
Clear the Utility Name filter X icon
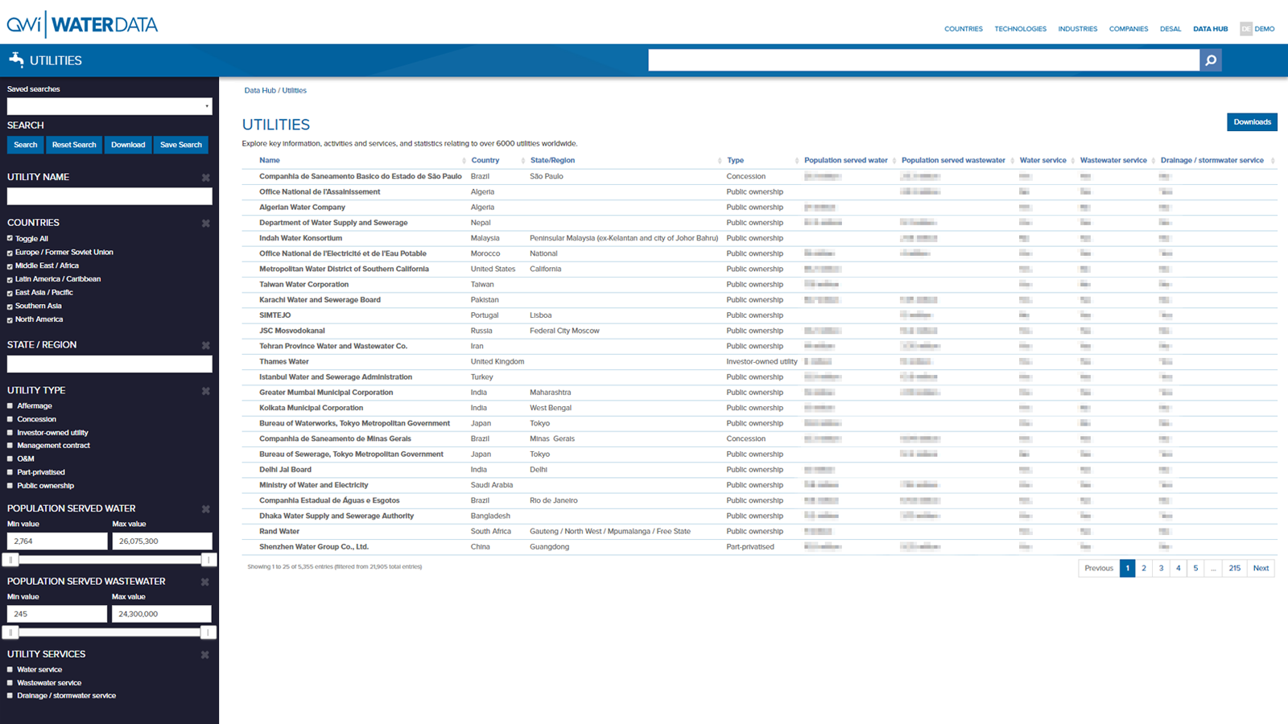click(x=205, y=178)
